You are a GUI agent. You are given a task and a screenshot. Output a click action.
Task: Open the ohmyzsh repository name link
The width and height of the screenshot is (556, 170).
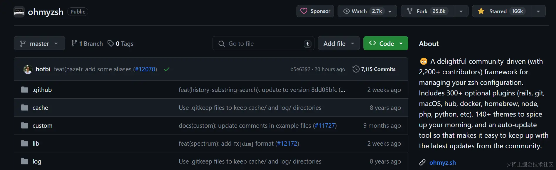click(46, 12)
